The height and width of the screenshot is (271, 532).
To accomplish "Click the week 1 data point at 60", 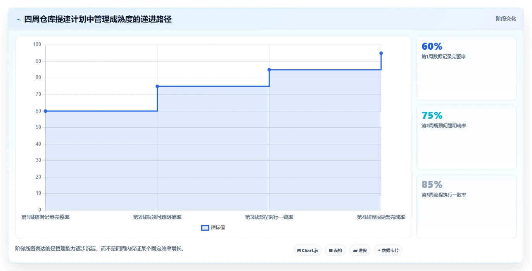I will tap(45, 111).
